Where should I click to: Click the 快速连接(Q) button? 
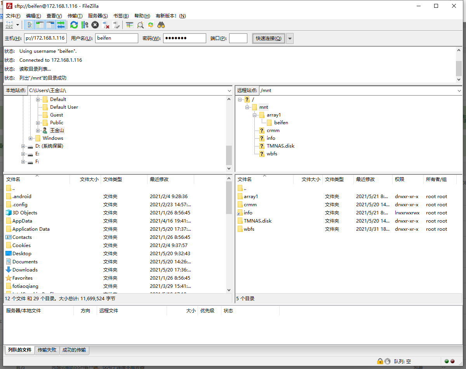(x=269, y=38)
